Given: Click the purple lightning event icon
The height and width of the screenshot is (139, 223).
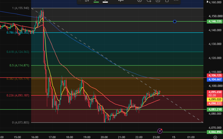Looking at the screenshot, I should (x=160, y=131).
